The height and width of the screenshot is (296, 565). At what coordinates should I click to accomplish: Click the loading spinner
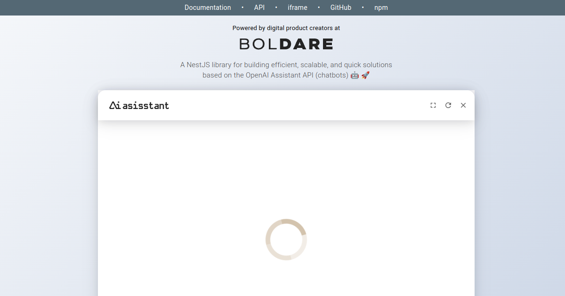click(286, 240)
